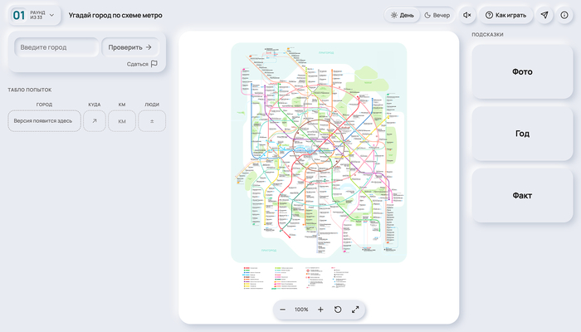Image resolution: width=581 pixels, height=332 pixels.
Task: Reveal the Факт hint
Action: pyautogui.click(x=522, y=195)
